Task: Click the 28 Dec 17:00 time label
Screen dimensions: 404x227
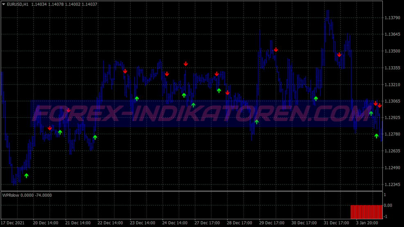Action: pos(239,223)
